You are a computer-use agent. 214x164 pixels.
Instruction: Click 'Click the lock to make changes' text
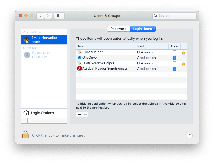pos(58,135)
